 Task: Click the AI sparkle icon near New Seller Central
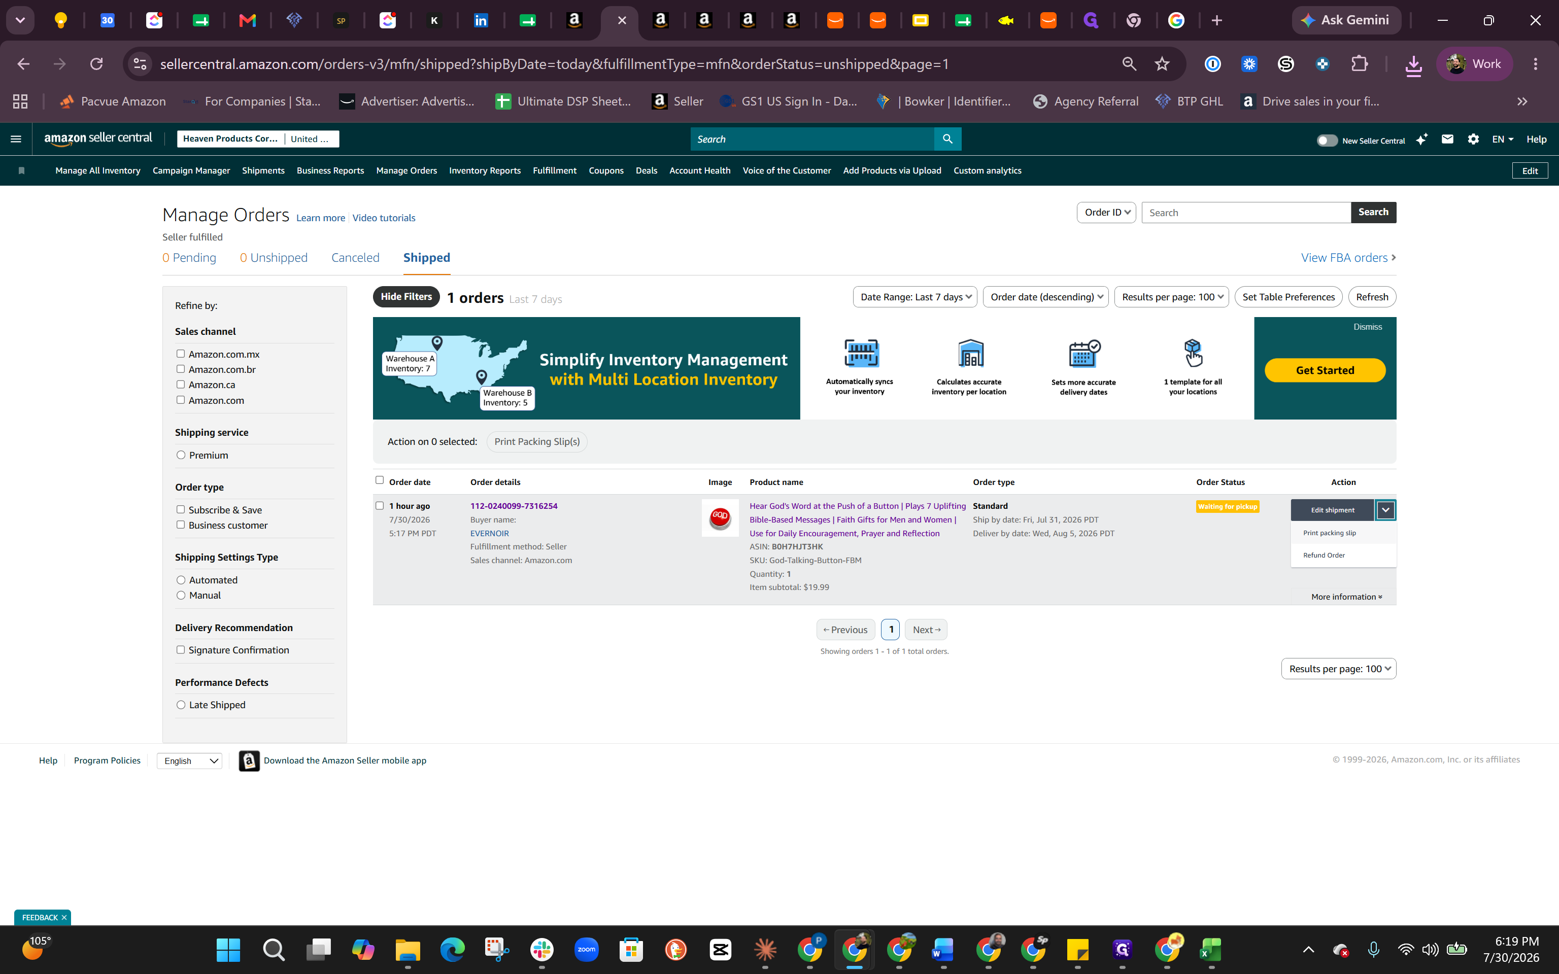pyautogui.click(x=1422, y=139)
